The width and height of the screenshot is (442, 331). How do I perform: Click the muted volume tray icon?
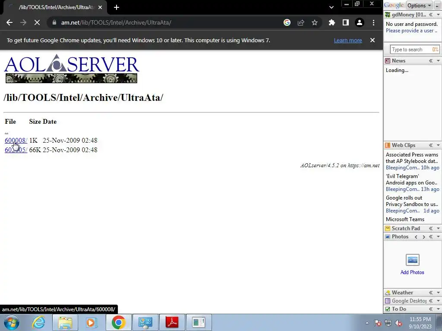click(398, 323)
